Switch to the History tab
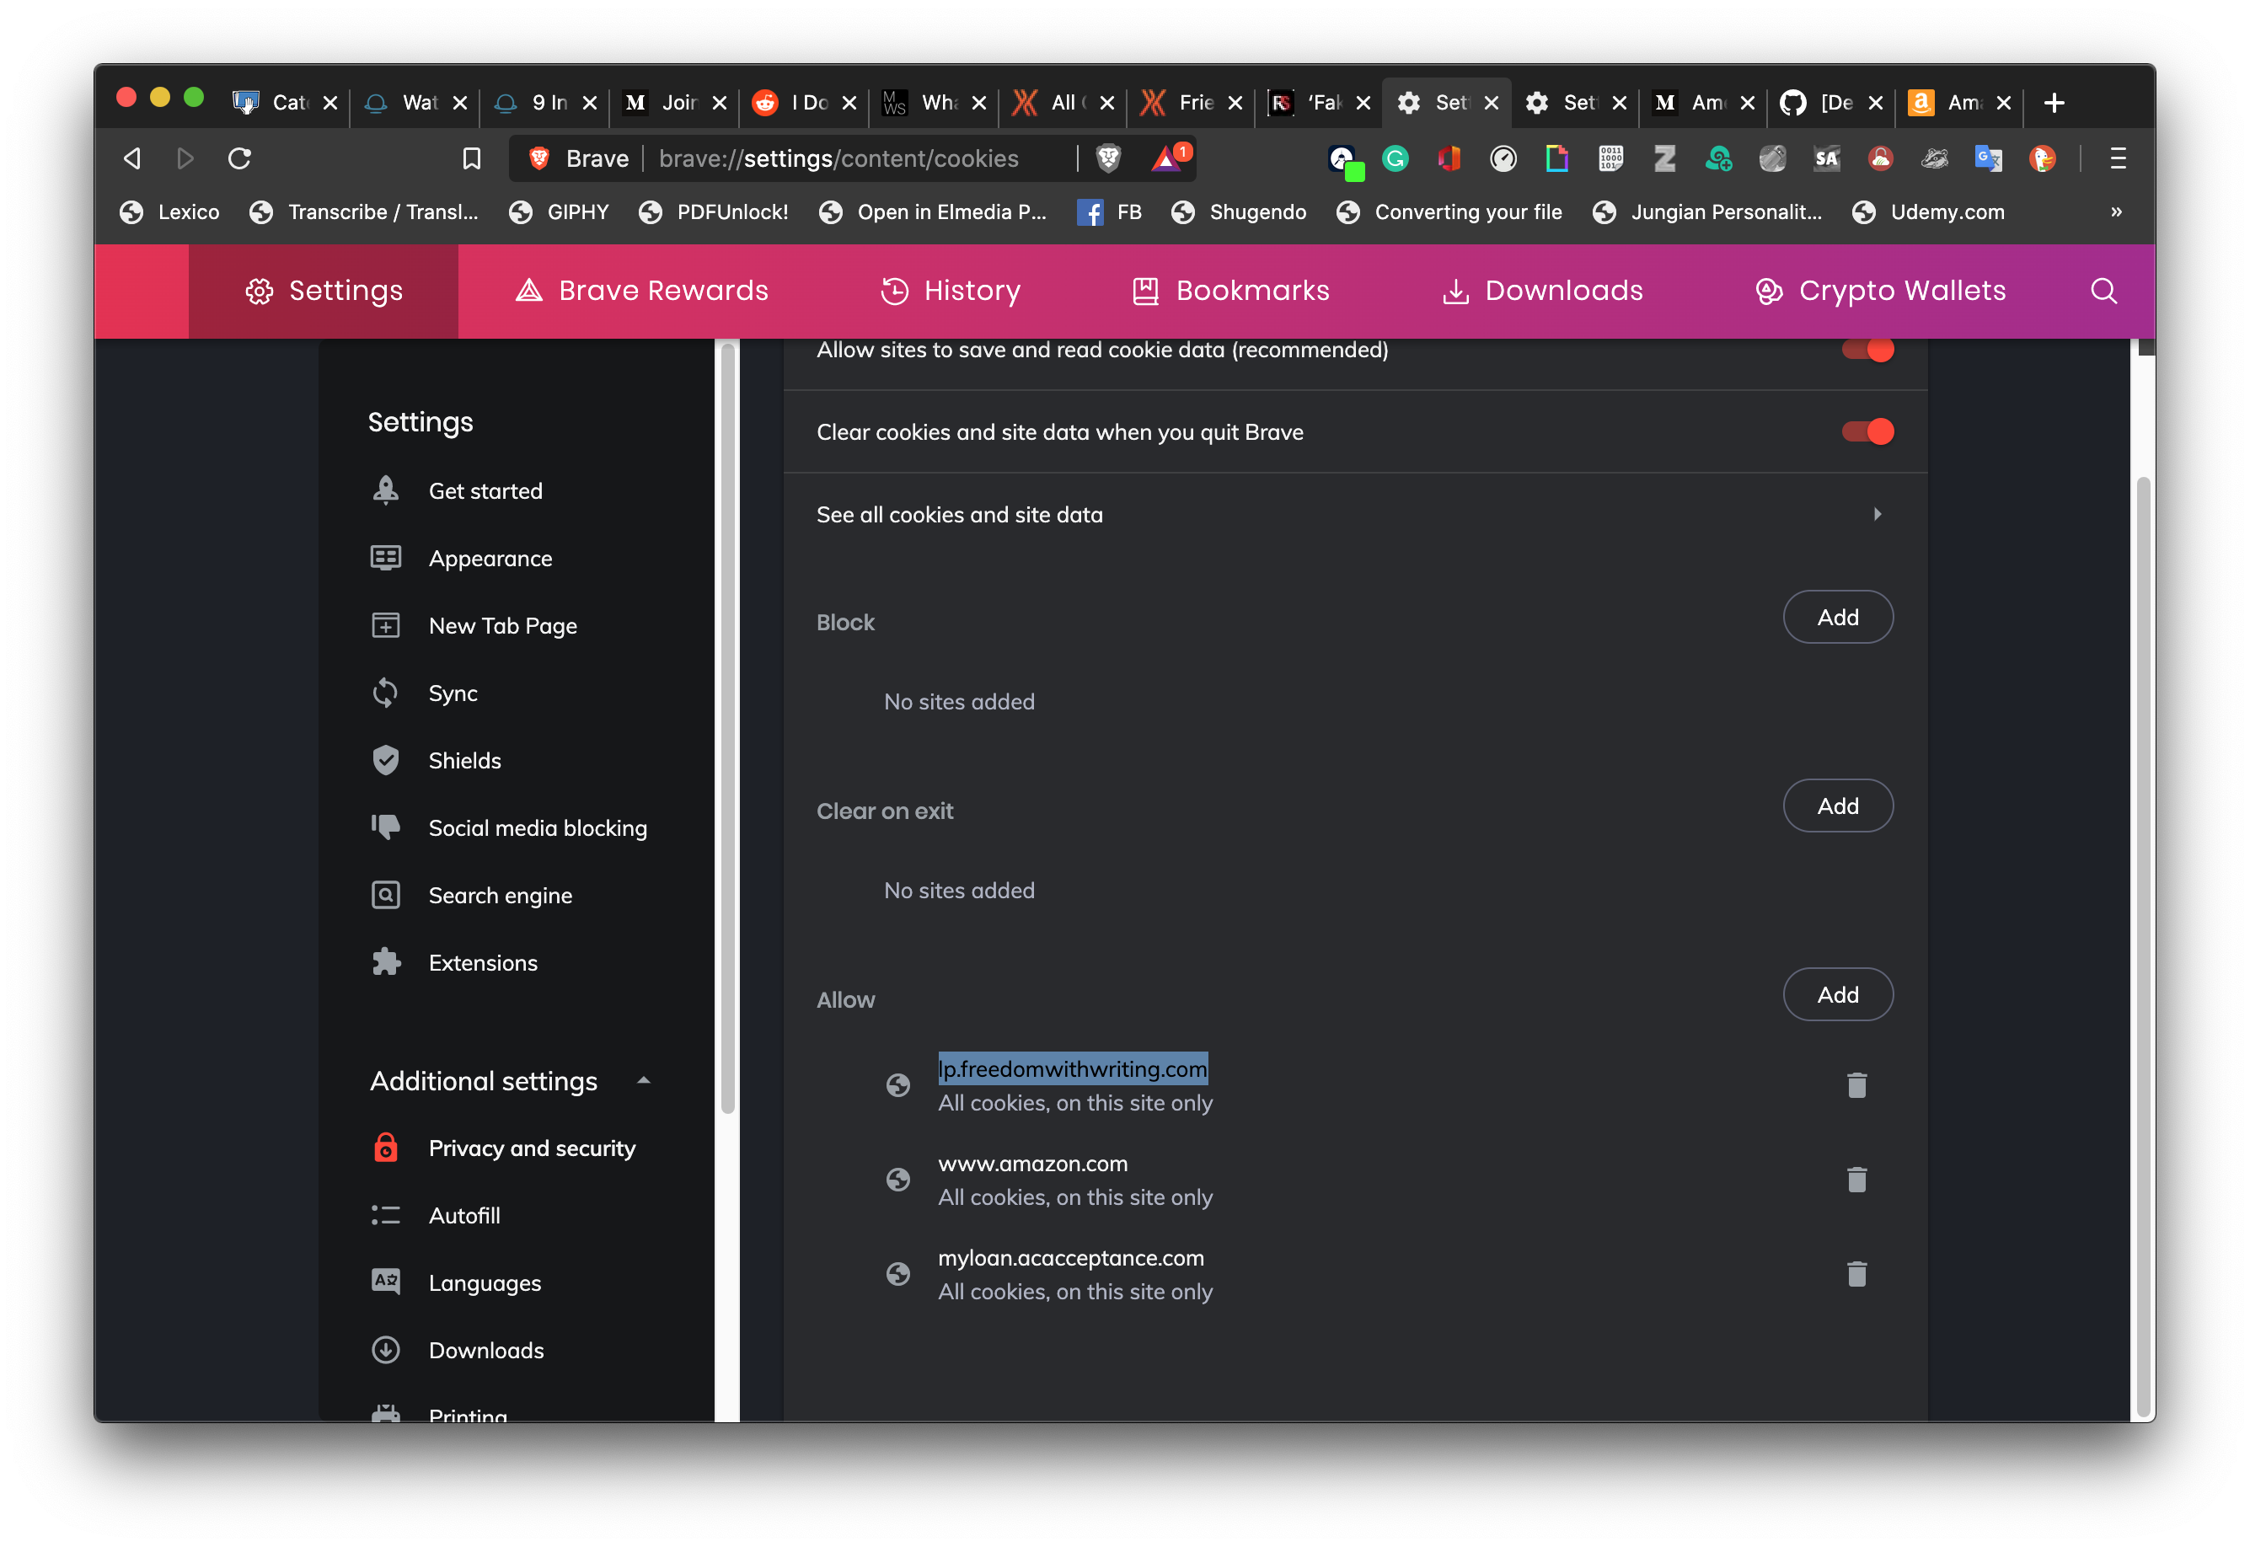2250x1547 pixels. [950, 291]
